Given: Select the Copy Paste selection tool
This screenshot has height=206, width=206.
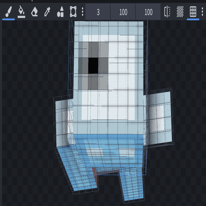Looking at the screenshot, I should (73, 12).
